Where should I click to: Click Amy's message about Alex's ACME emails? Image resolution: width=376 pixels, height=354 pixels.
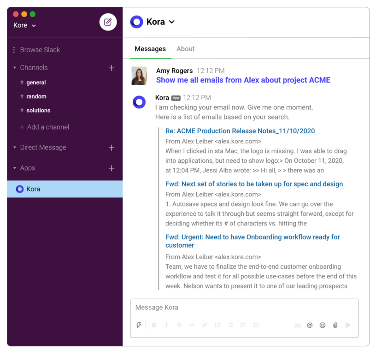point(243,80)
